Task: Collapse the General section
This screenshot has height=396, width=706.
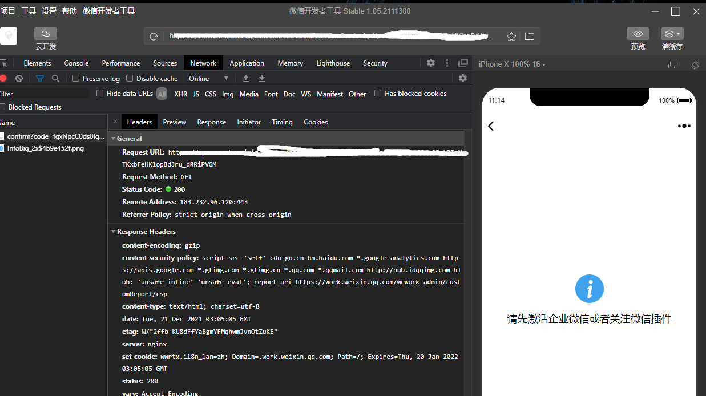Action: (113, 139)
